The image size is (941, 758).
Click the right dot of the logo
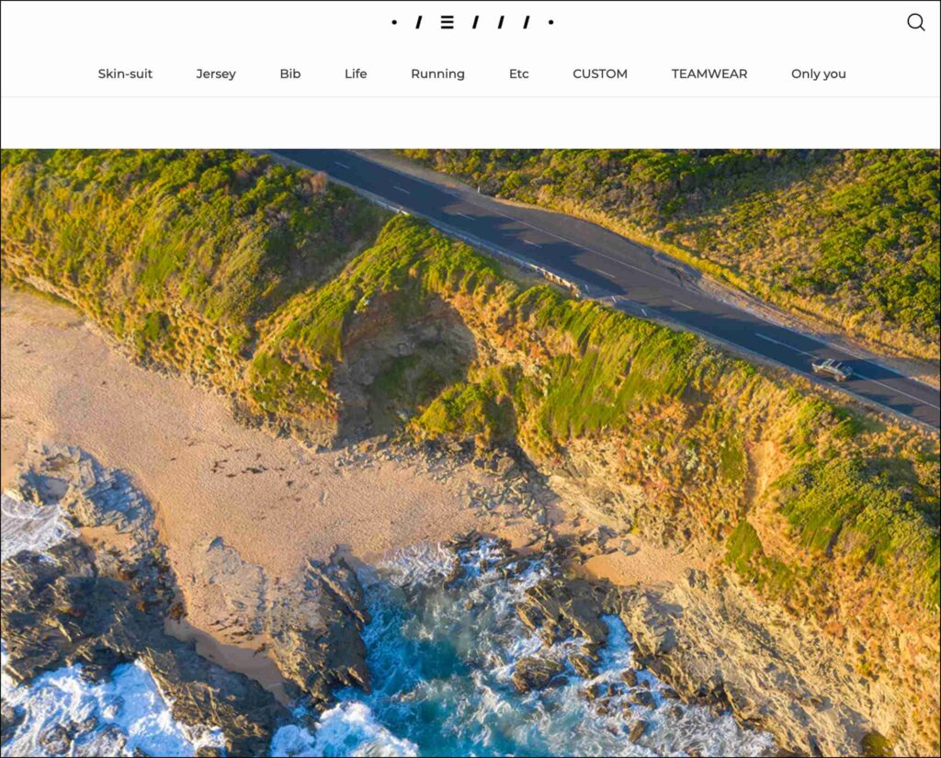551,22
